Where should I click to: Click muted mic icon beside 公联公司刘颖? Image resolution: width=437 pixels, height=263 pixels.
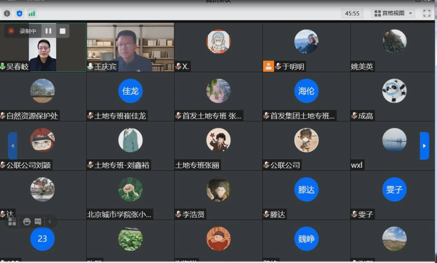3,165
